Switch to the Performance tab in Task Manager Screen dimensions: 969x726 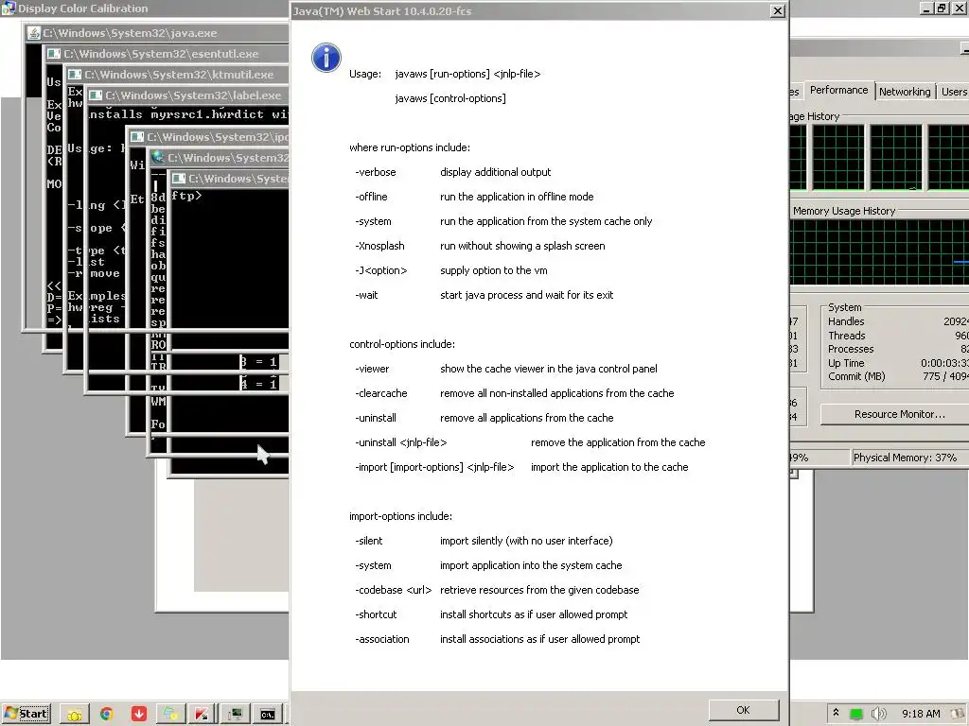pyautogui.click(x=838, y=90)
